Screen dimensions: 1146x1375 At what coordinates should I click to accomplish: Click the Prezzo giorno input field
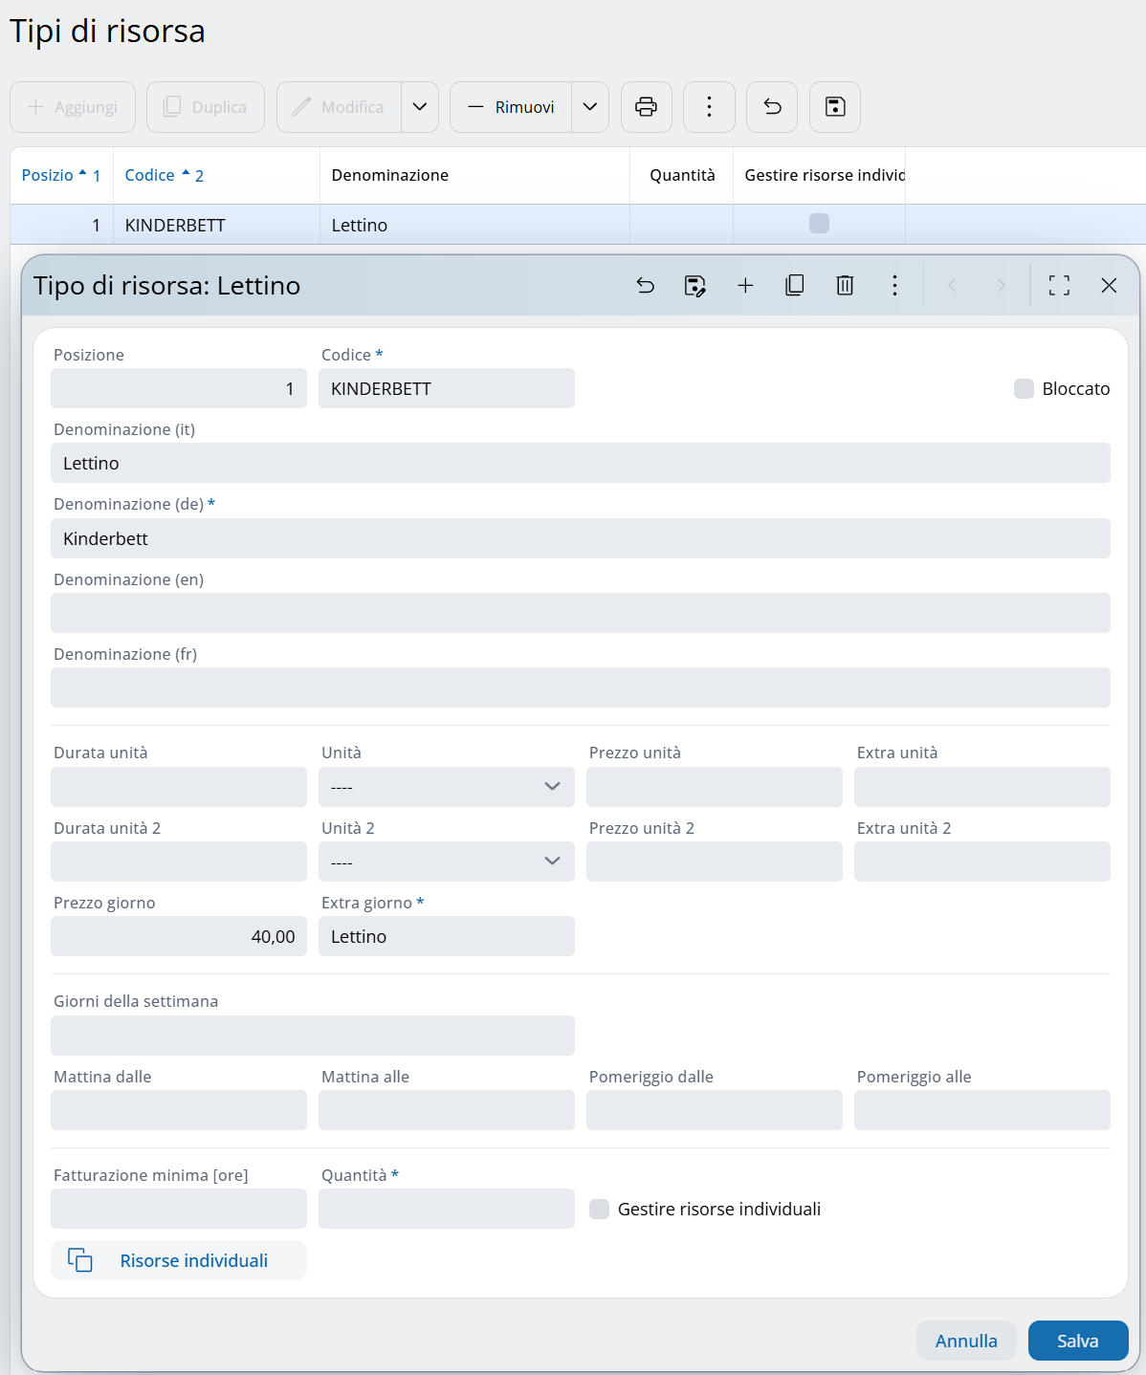coord(179,936)
